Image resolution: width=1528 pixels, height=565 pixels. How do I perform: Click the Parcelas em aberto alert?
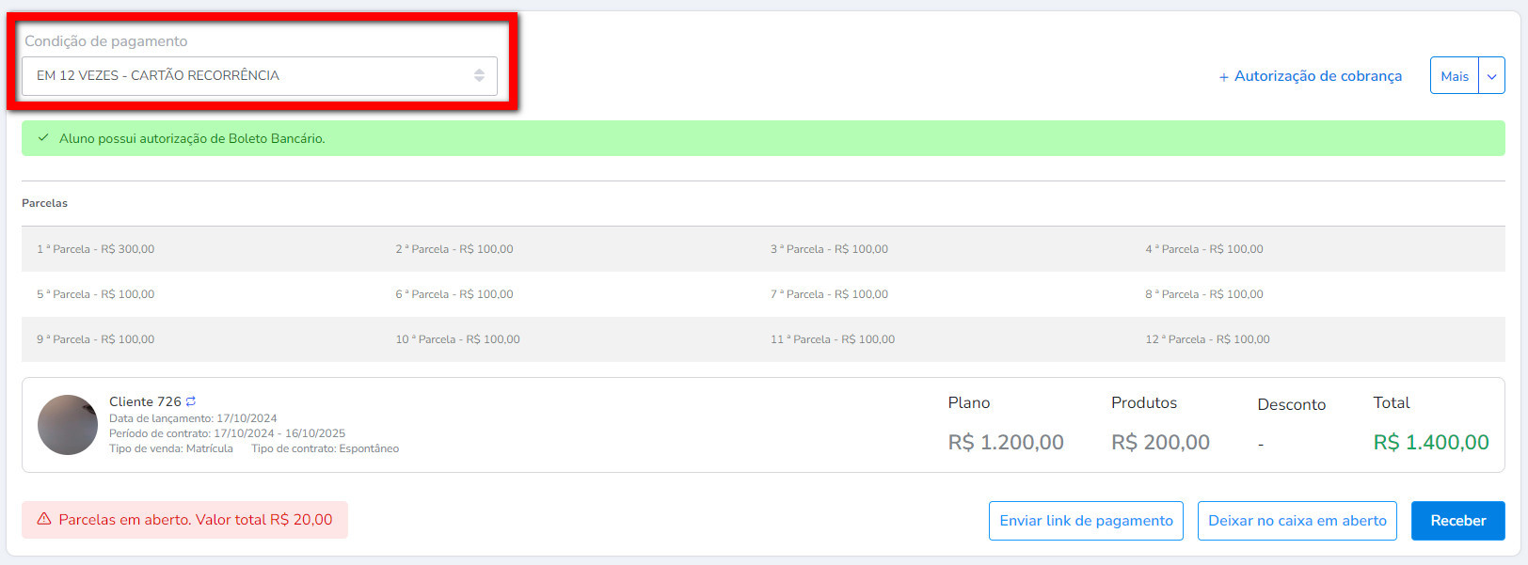184,520
